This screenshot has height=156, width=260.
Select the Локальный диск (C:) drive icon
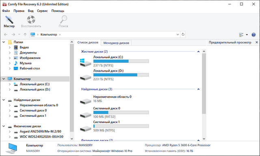pyautogui.click(x=86, y=62)
